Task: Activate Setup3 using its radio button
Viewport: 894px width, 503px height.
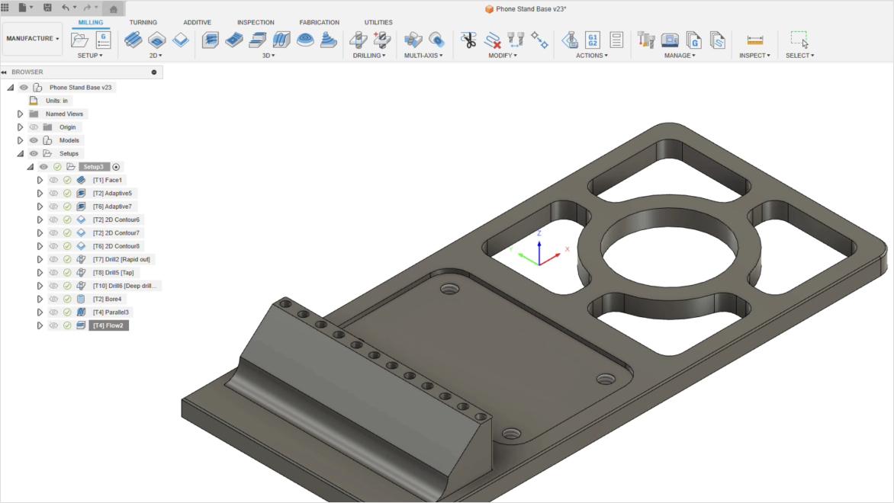Action: click(x=116, y=167)
